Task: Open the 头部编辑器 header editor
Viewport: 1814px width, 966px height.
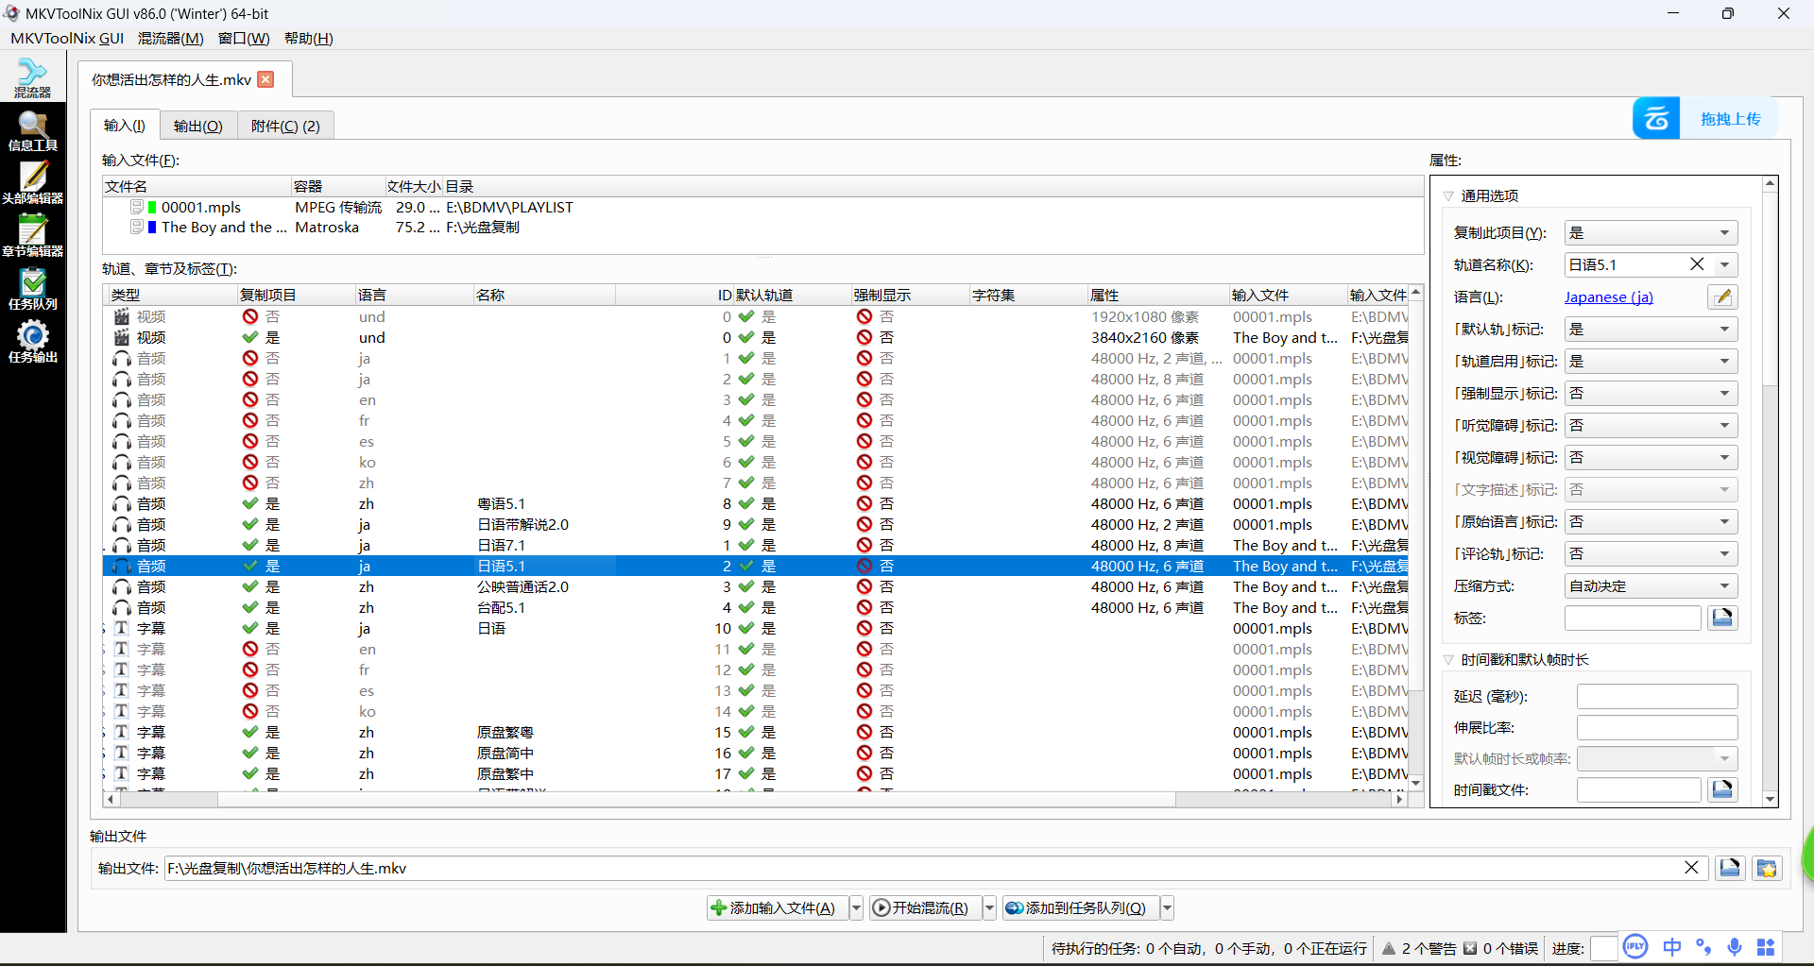Action: [32, 184]
